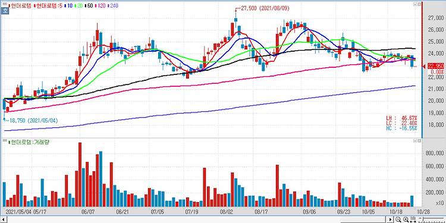Click the x10 volume multiplier label
446x223 pixels.
439,203
